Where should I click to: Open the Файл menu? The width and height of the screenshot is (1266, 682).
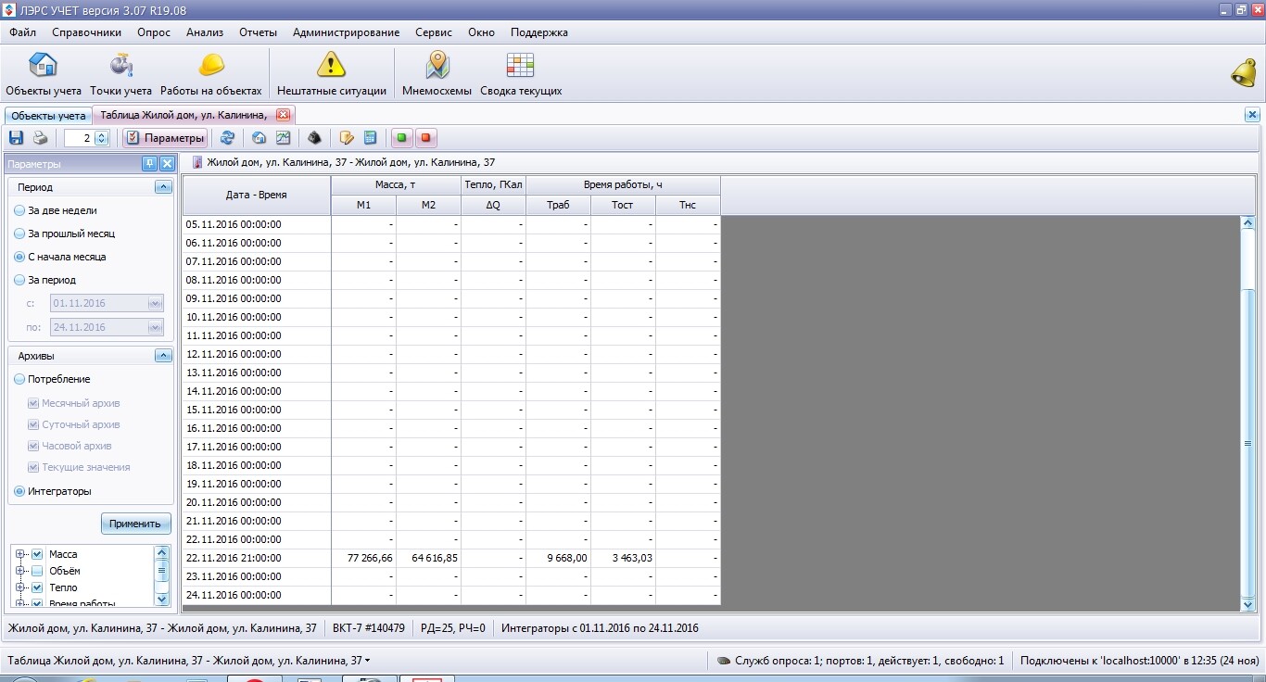[23, 32]
